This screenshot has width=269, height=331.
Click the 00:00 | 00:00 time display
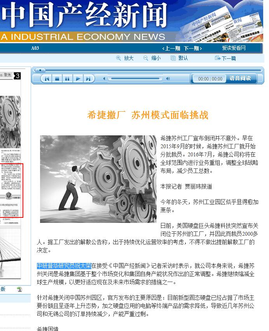210,79
